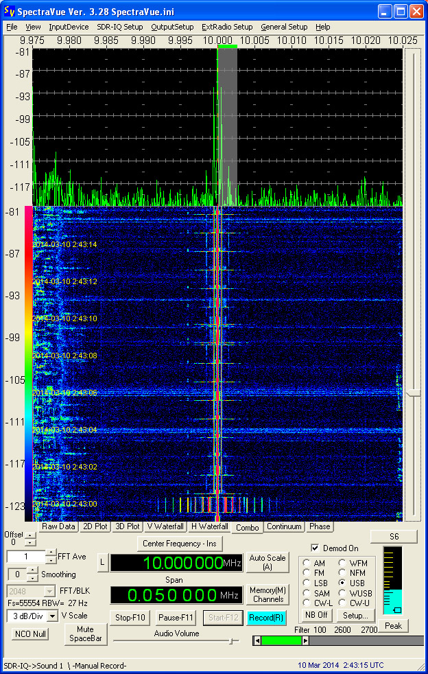The image size is (428, 674).
Task: Click the S6 signal meter button
Action: tap(394, 537)
